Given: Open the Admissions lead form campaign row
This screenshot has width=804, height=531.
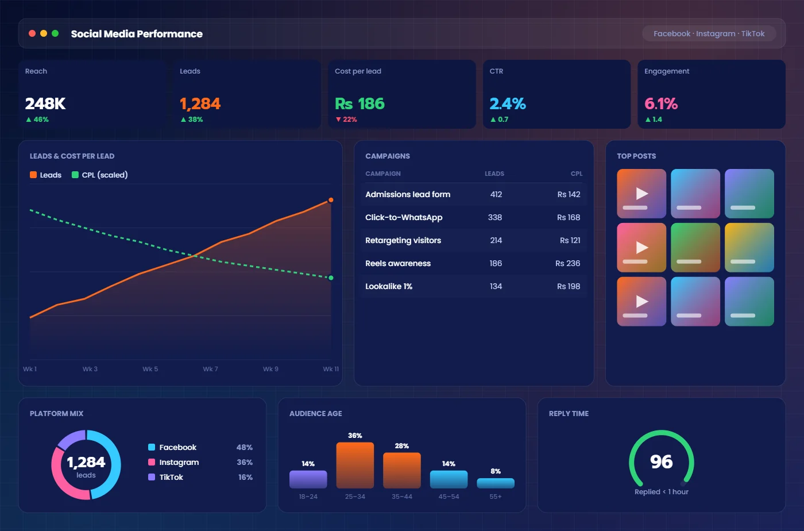Looking at the screenshot, I should [474, 194].
